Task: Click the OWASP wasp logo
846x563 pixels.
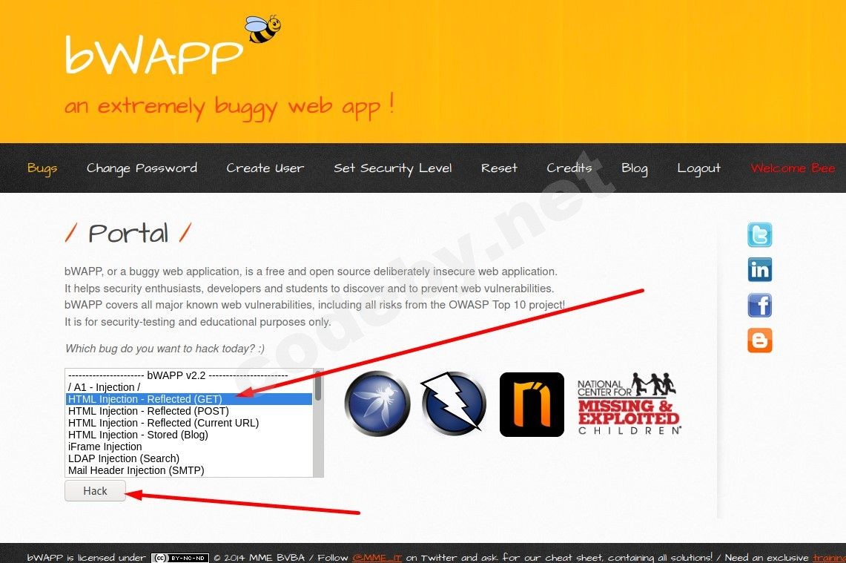Action: point(377,404)
